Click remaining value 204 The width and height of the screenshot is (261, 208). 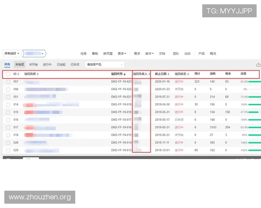228,127
